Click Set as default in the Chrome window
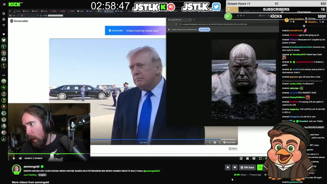 tap(204, 29)
